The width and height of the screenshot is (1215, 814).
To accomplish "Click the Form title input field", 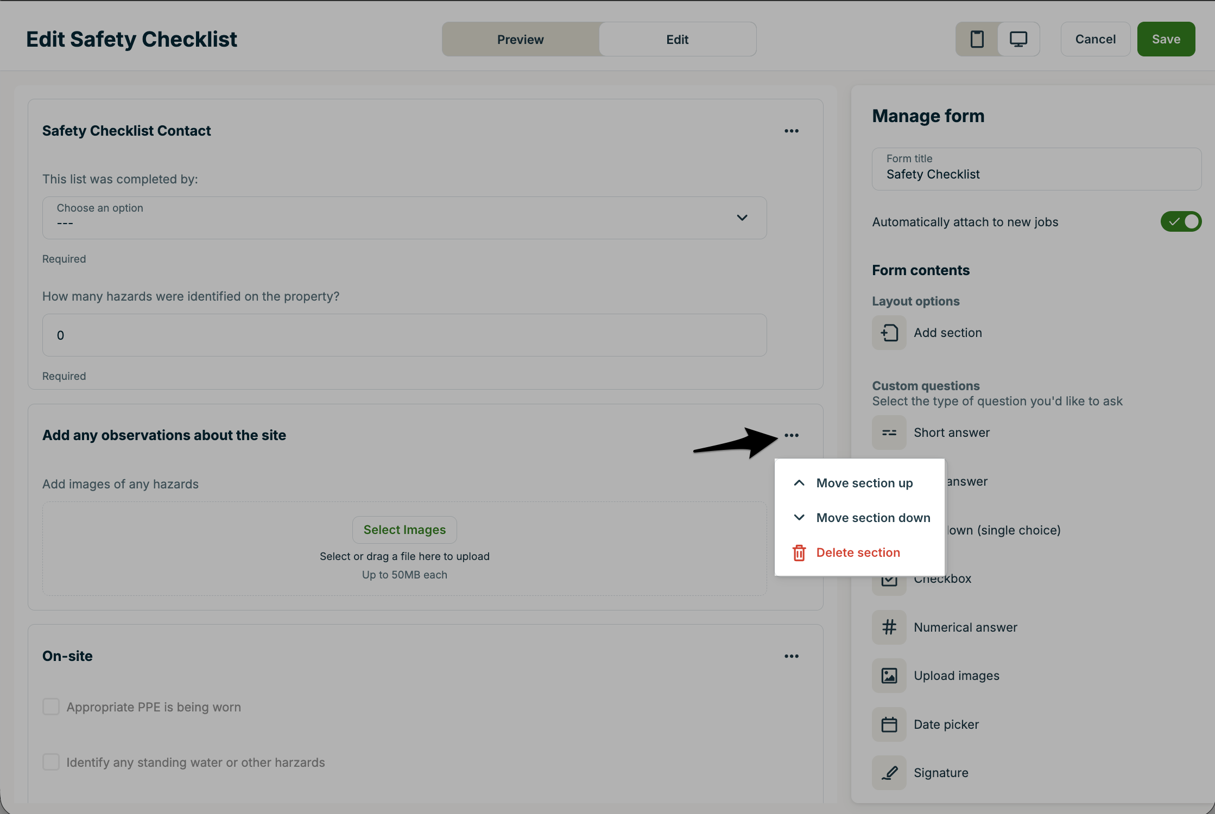I will coord(1035,169).
